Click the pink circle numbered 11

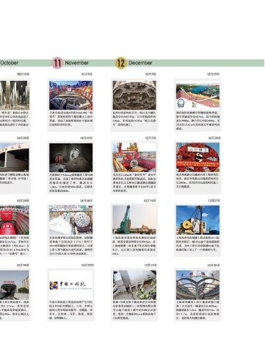[57, 63]
